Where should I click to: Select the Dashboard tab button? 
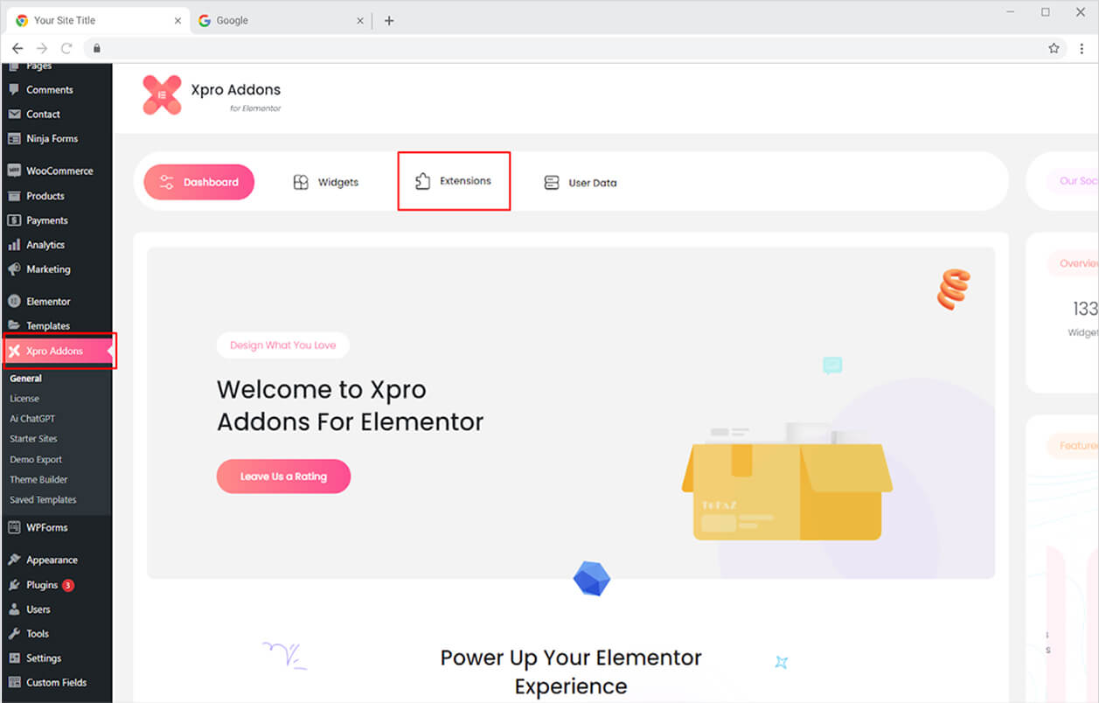pos(198,183)
